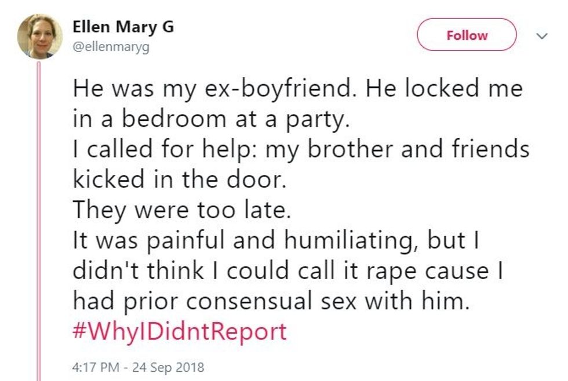Viewport: 568px width, 381px height.
Task: Click the Follow button
Action: [x=467, y=35]
